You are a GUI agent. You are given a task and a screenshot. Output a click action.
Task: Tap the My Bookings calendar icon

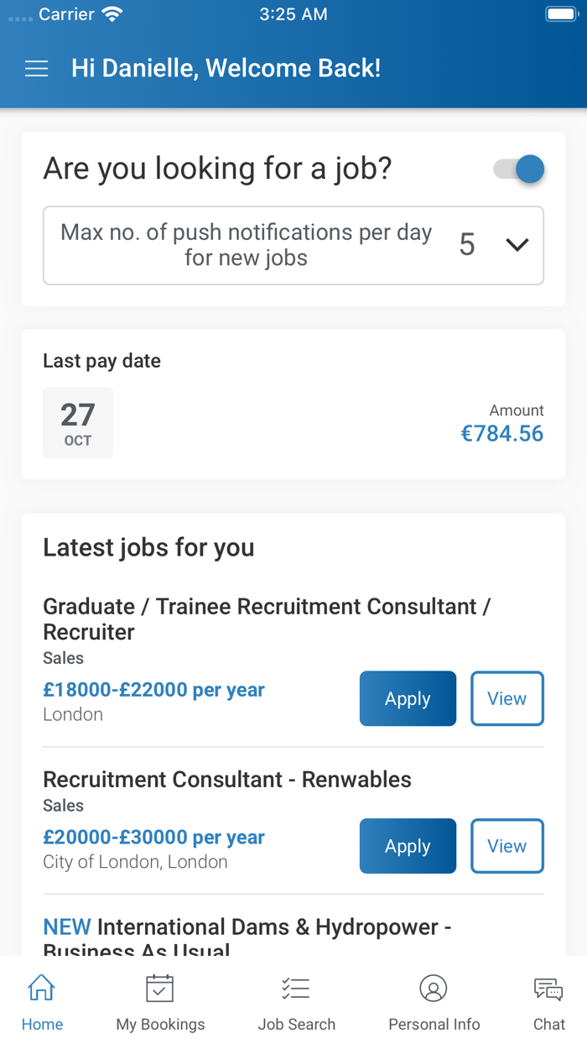pyautogui.click(x=159, y=989)
